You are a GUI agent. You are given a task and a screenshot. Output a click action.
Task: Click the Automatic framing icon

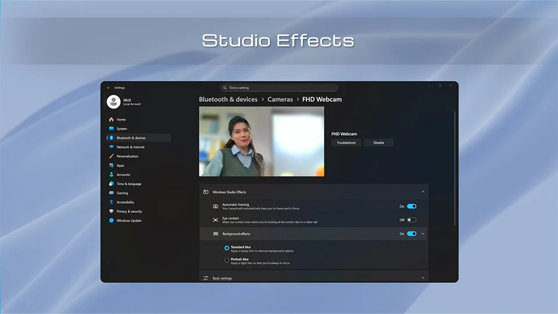click(x=215, y=206)
